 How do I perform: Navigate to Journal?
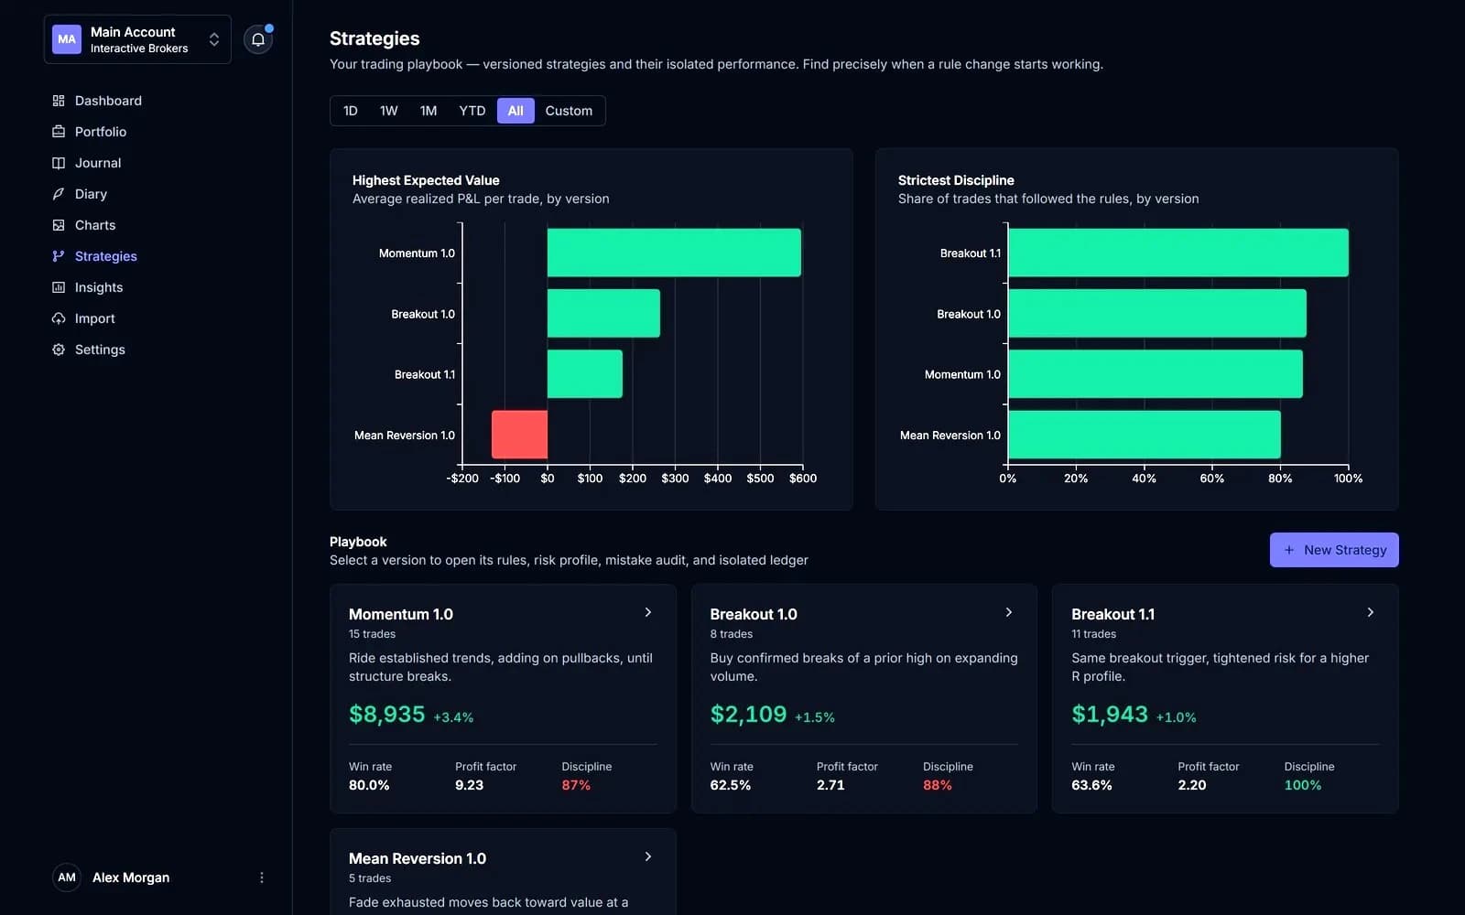click(98, 163)
